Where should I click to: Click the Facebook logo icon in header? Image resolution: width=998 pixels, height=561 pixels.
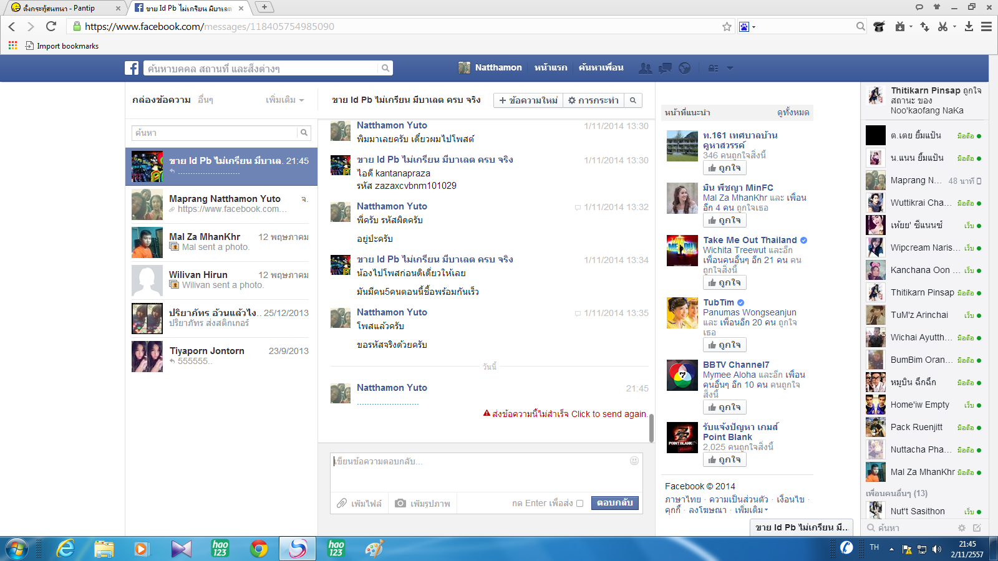132,68
